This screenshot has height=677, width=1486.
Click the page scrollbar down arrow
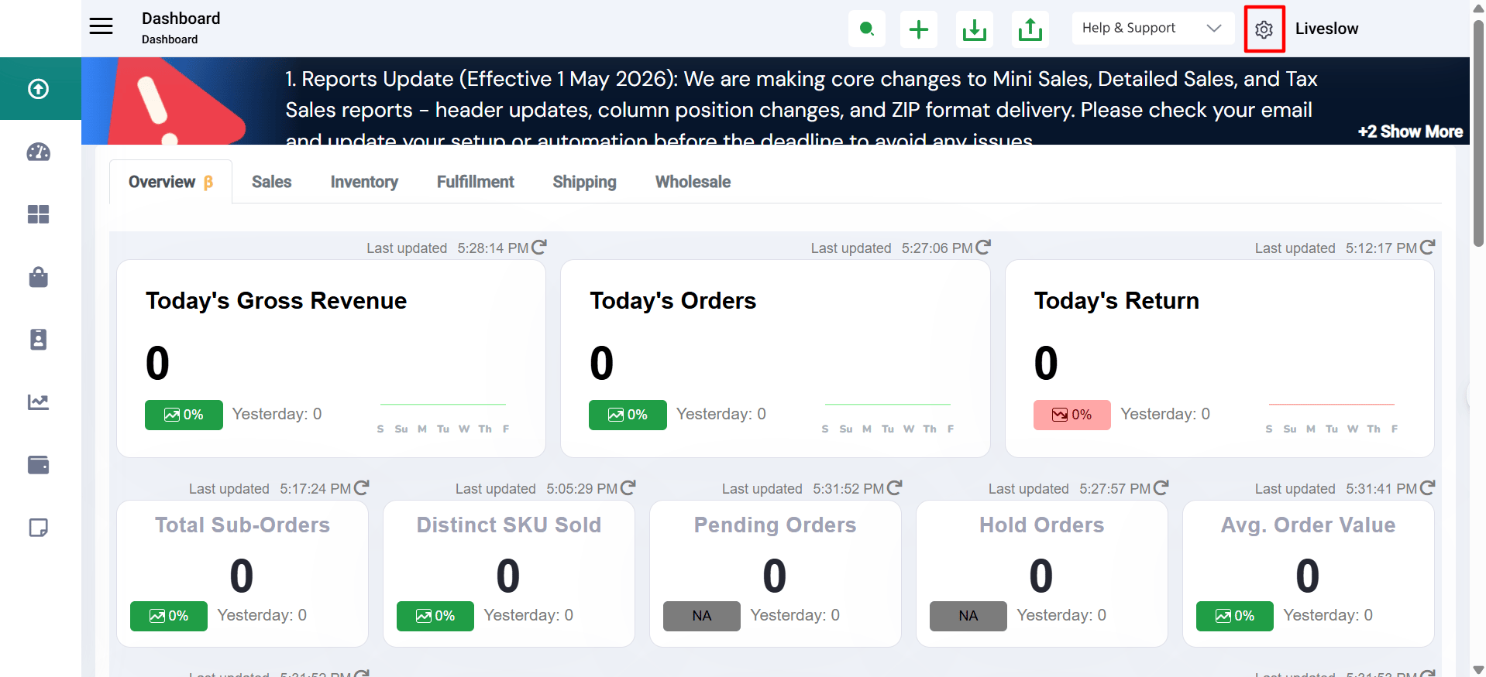(1478, 670)
